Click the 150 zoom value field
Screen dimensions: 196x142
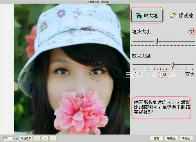pos(8,138)
